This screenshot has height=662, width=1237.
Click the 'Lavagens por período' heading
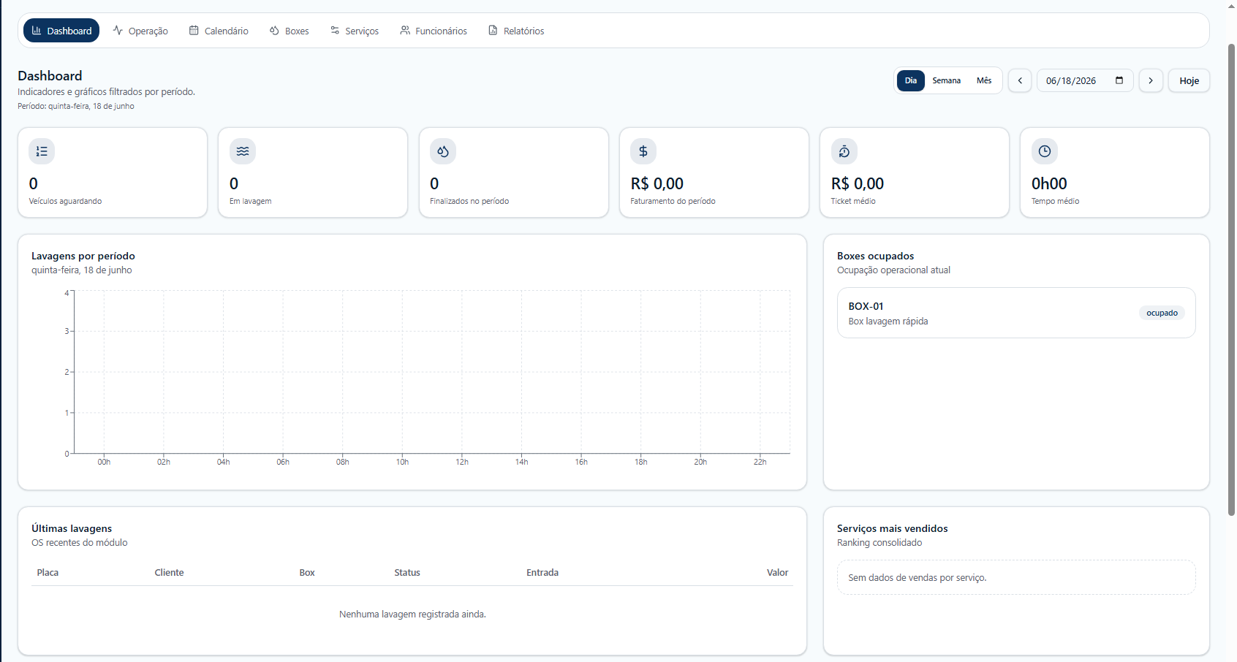(x=83, y=256)
